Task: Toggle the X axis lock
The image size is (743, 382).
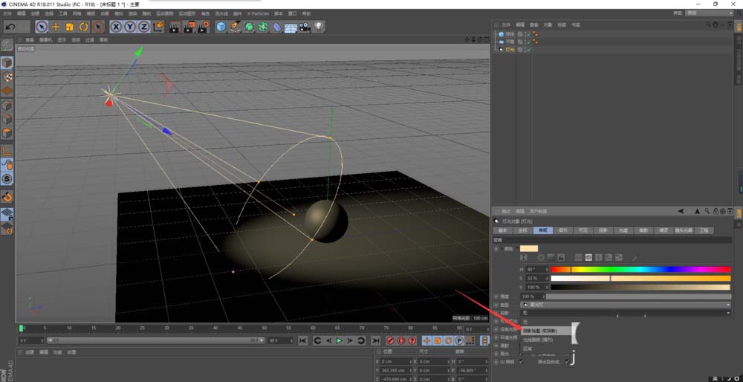Action: coord(116,27)
